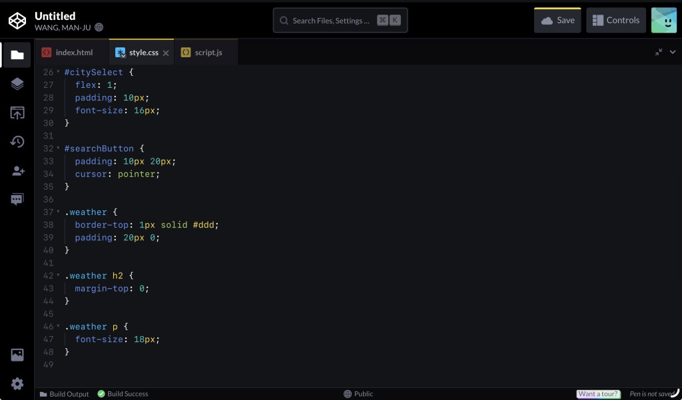Open the image assets sidebar icon
This screenshot has width=682, height=400.
point(17,355)
